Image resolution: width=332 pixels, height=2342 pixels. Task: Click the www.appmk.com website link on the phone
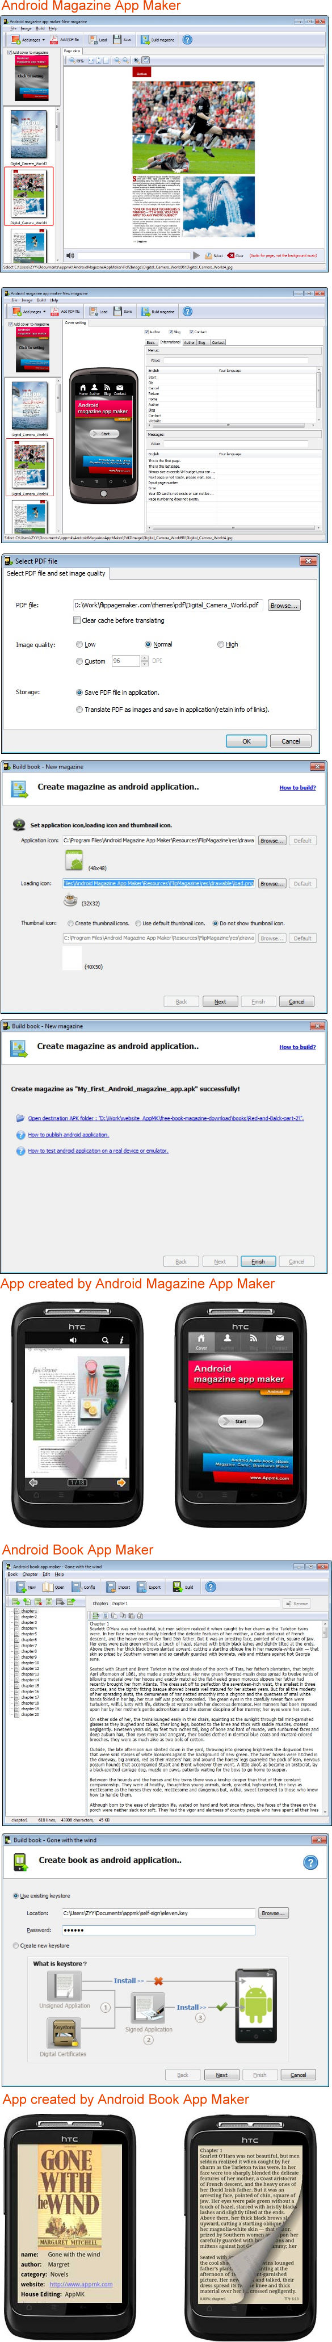point(81,2283)
